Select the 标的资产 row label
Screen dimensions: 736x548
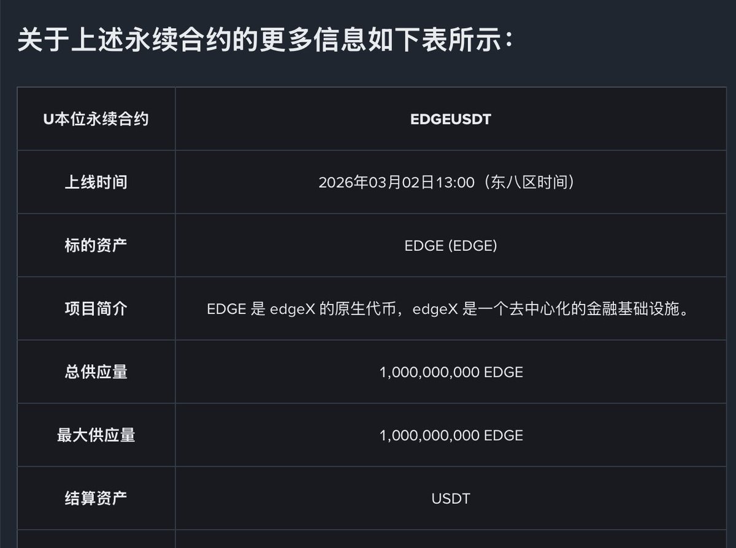pyautogui.click(x=96, y=245)
